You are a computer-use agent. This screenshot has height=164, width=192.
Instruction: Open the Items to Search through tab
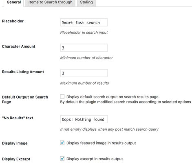coord(51,3)
